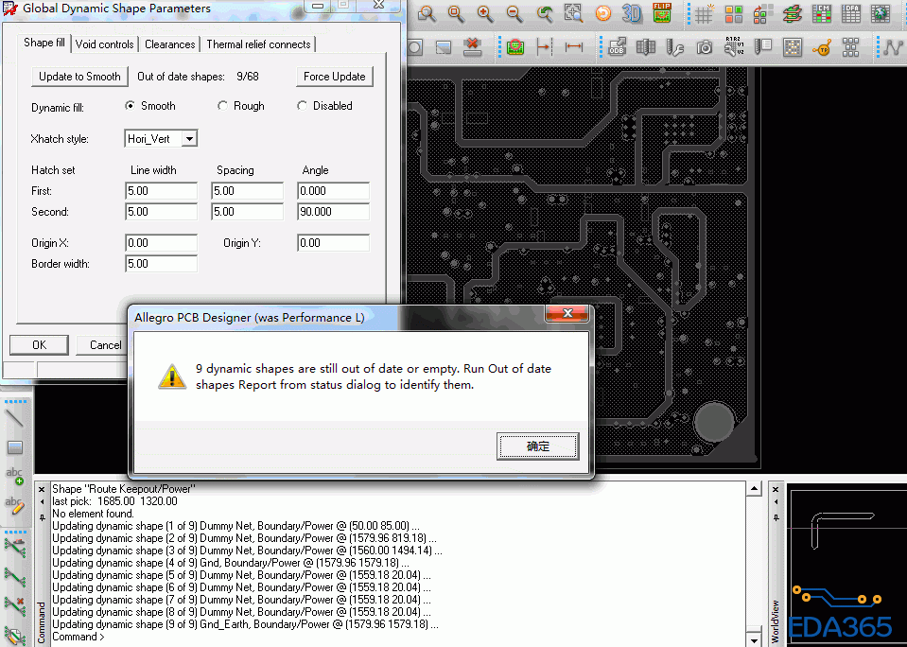Click the R1R2 V1V2 auto-rename icon
Image resolution: width=907 pixels, height=647 pixels.
(x=734, y=47)
